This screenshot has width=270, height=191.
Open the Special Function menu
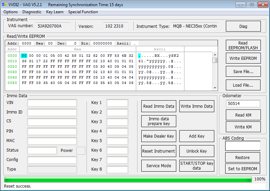click(x=83, y=12)
